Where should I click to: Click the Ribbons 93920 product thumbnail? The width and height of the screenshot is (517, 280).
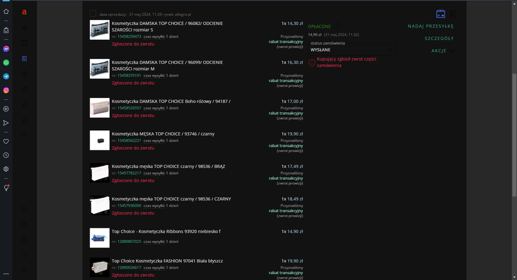(x=99, y=238)
